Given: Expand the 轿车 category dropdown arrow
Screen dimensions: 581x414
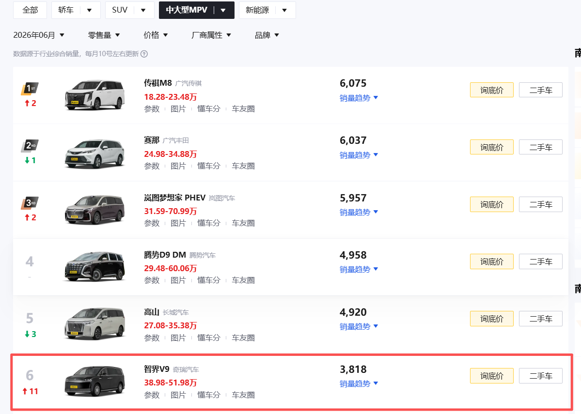Looking at the screenshot, I should pyautogui.click(x=89, y=10).
